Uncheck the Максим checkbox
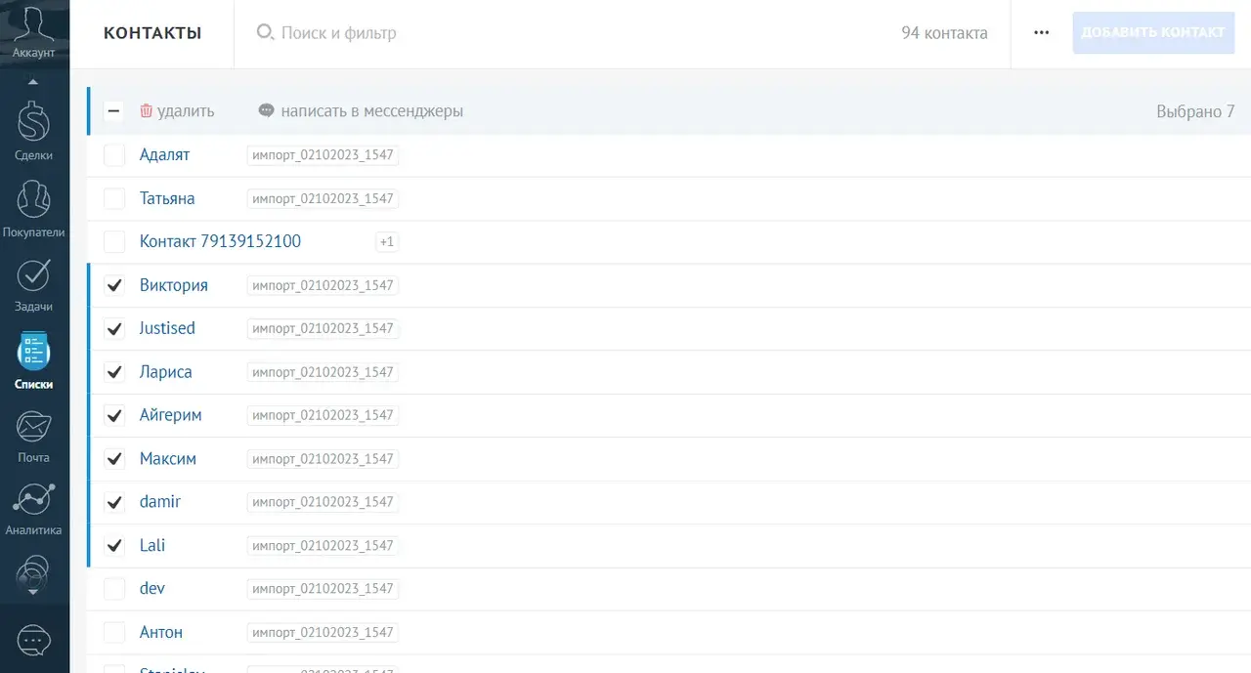 coord(114,458)
